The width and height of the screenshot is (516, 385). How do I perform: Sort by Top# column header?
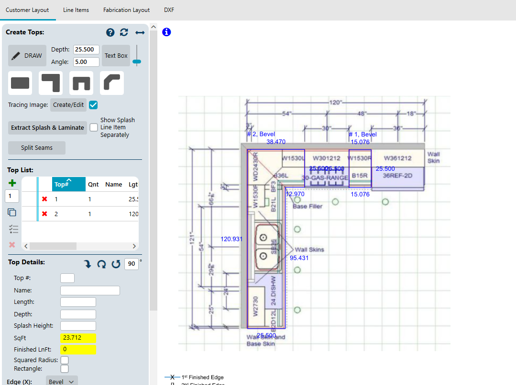pyautogui.click(x=69, y=184)
